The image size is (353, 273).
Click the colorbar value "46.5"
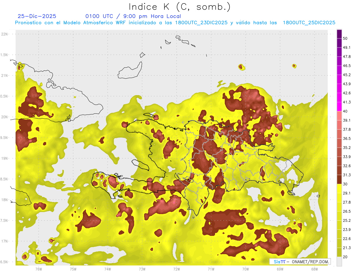[347, 66]
